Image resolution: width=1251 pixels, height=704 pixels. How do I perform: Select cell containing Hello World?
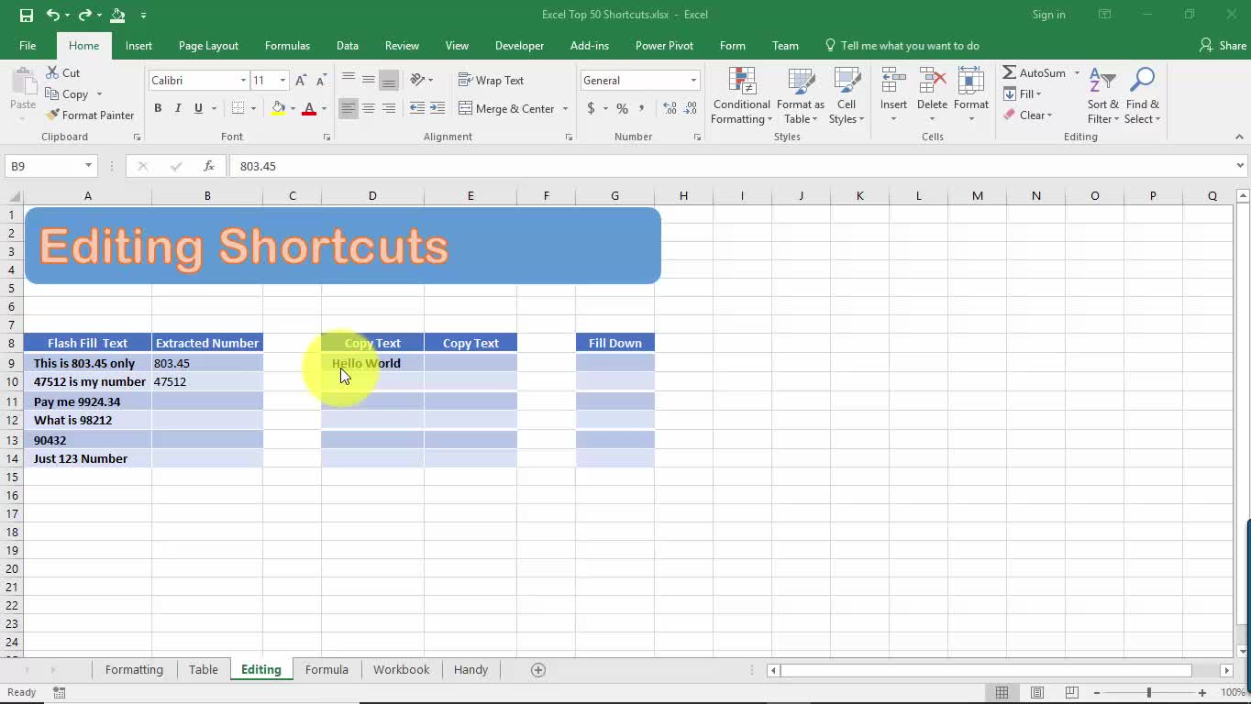(x=372, y=363)
